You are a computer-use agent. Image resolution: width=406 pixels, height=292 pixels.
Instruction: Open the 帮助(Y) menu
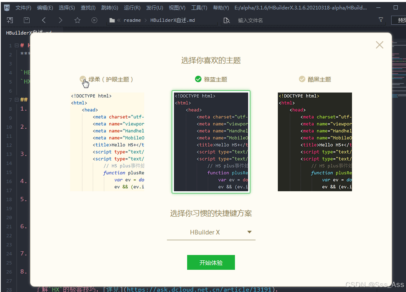pyautogui.click(x=221, y=8)
